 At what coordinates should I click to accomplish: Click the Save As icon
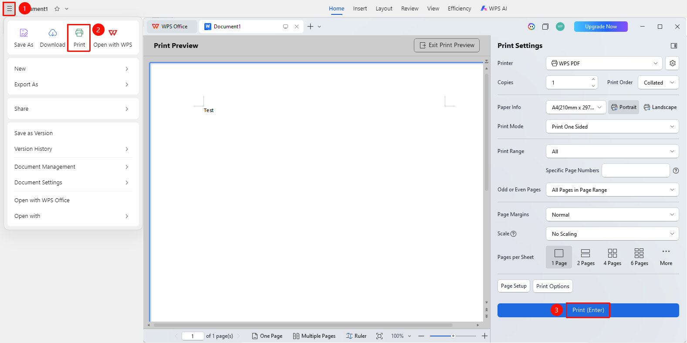point(24,33)
